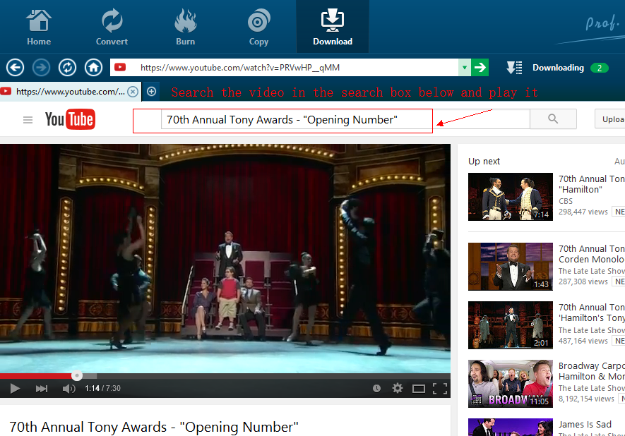This screenshot has height=436, width=625.
Task: Open the James Corden monologue thumbnail
Action: (510, 267)
